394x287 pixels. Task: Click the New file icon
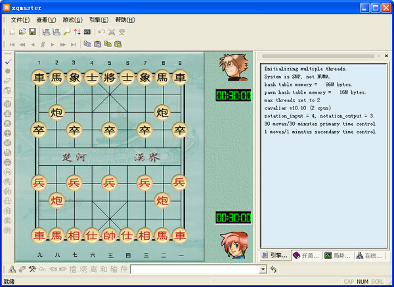pos(12,31)
